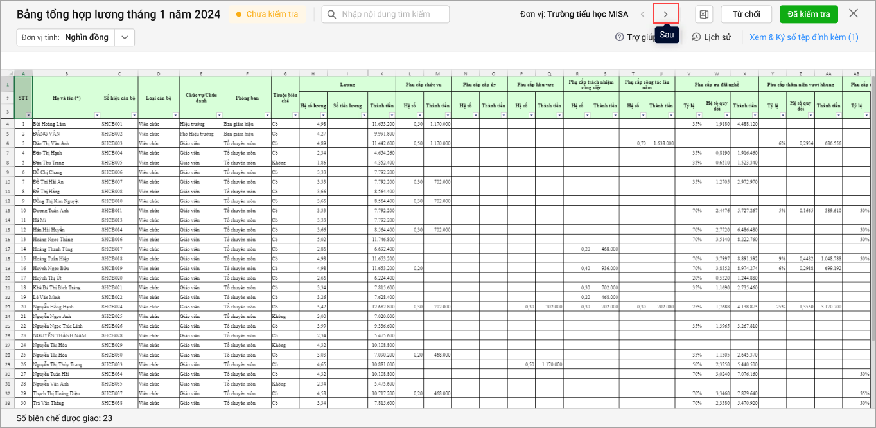Click the search magnifier icon
Image resolution: width=876 pixels, height=428 pixels.
(332, 14)
